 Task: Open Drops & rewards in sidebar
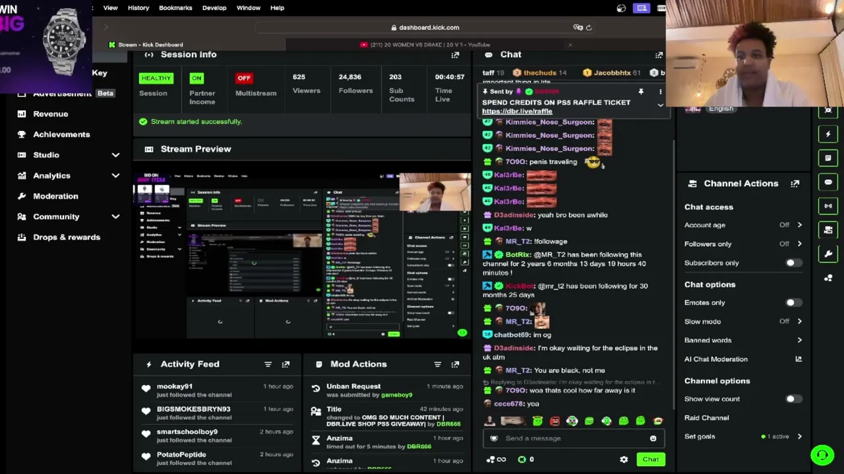pyautogui.click(x=67, y=237)
